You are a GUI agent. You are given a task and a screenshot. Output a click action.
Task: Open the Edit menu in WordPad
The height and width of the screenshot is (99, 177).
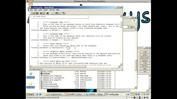point(36,10)
